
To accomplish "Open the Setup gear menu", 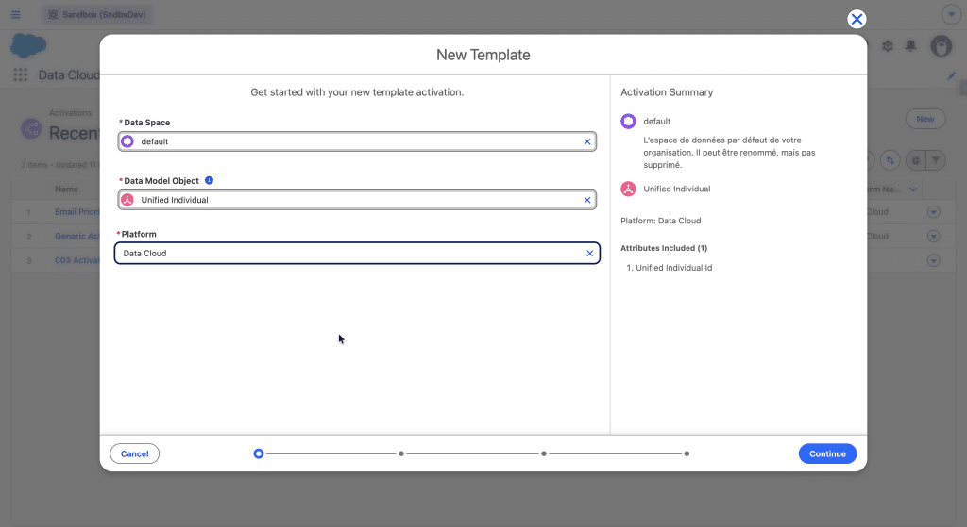I will (887, 46).
